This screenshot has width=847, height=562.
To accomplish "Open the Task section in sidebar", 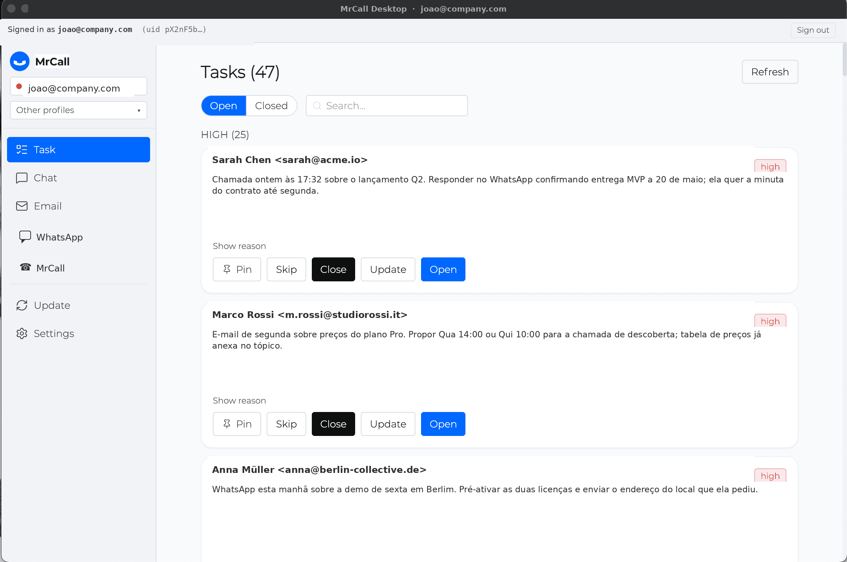I will (x=79, y=149).
